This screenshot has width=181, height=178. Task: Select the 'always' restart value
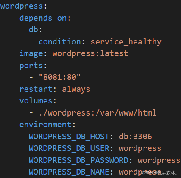76,90
